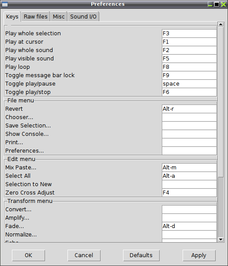Open window menu icon in title bar
Image resolution: width=228 pixels, height=266 pixels.
pyautogui.click(x=4, y=4)
